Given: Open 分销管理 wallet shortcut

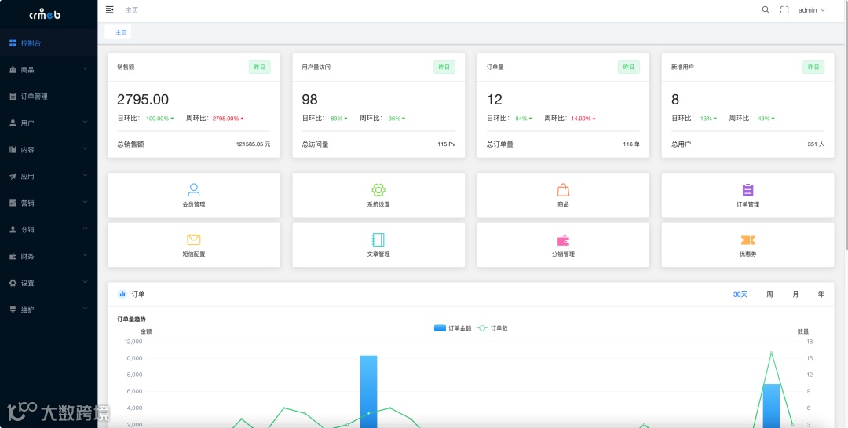Looking at the screenshot, I should click(x=563, y=245).
